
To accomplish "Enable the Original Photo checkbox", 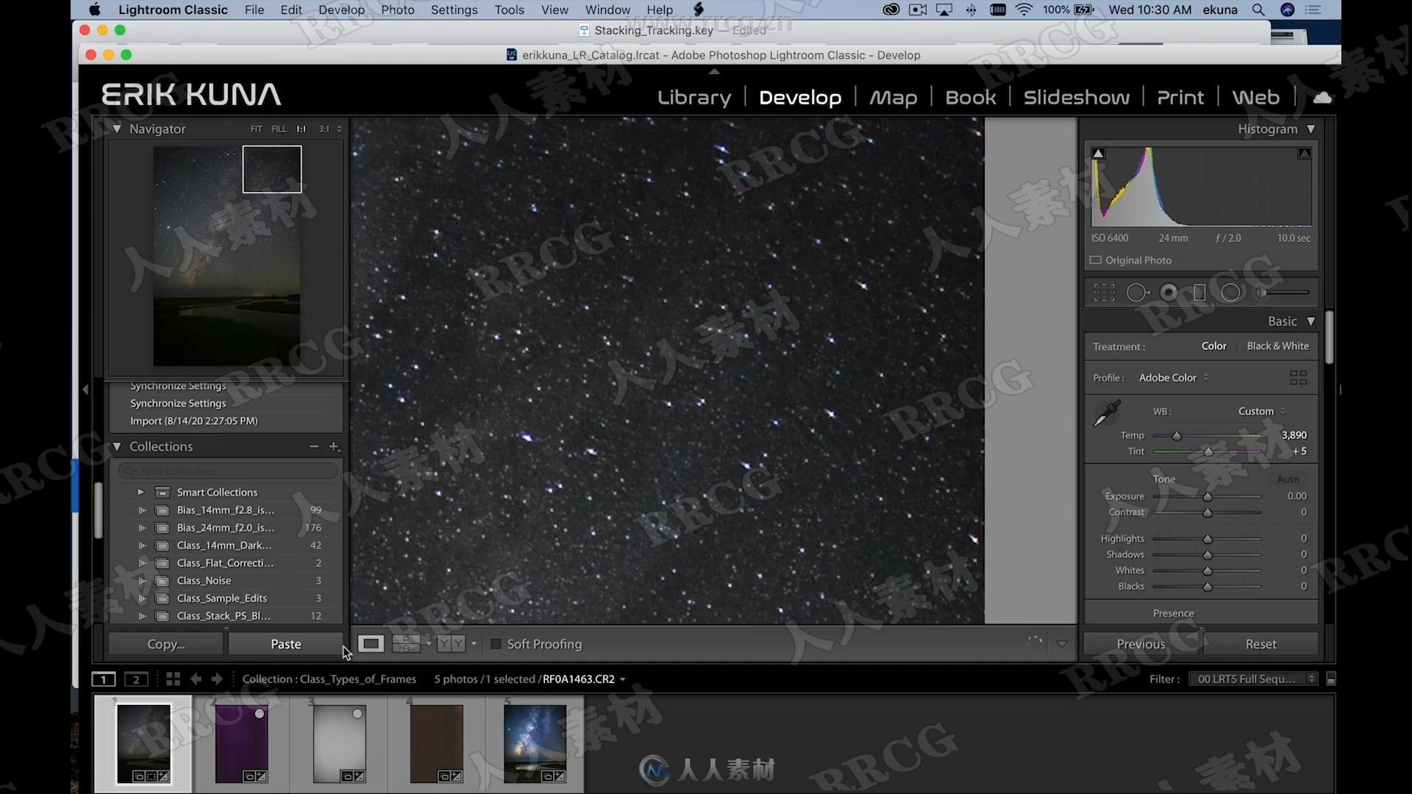I will (x=1097, y=260).
